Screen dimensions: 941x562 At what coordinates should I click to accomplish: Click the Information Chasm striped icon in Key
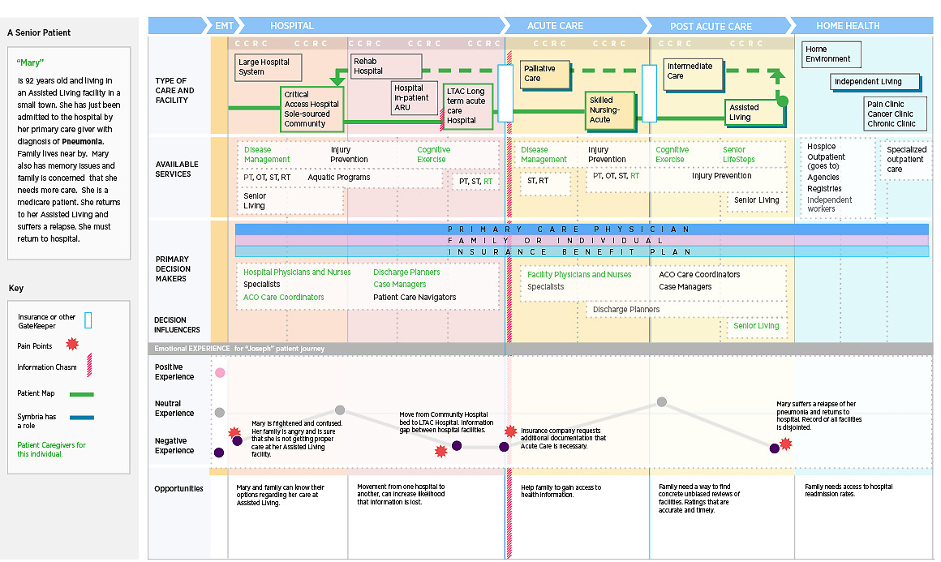91,367
